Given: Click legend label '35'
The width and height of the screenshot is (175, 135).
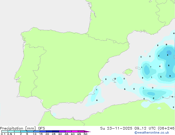Looking at the screenshot, I should coord(66,134).
